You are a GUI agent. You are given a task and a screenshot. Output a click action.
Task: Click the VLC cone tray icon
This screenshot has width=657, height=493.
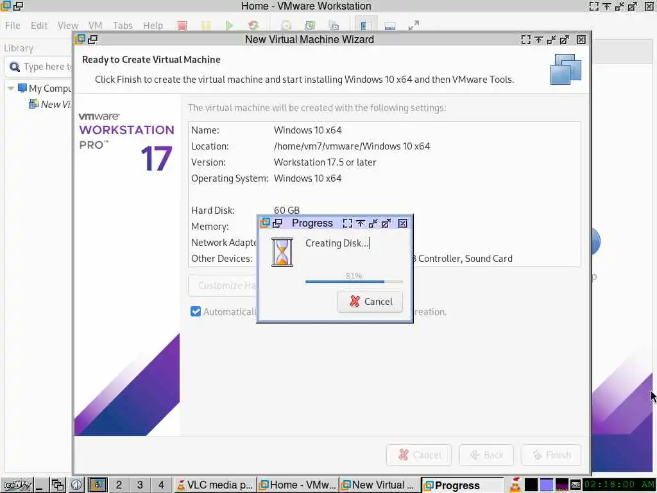pos(515,485)
